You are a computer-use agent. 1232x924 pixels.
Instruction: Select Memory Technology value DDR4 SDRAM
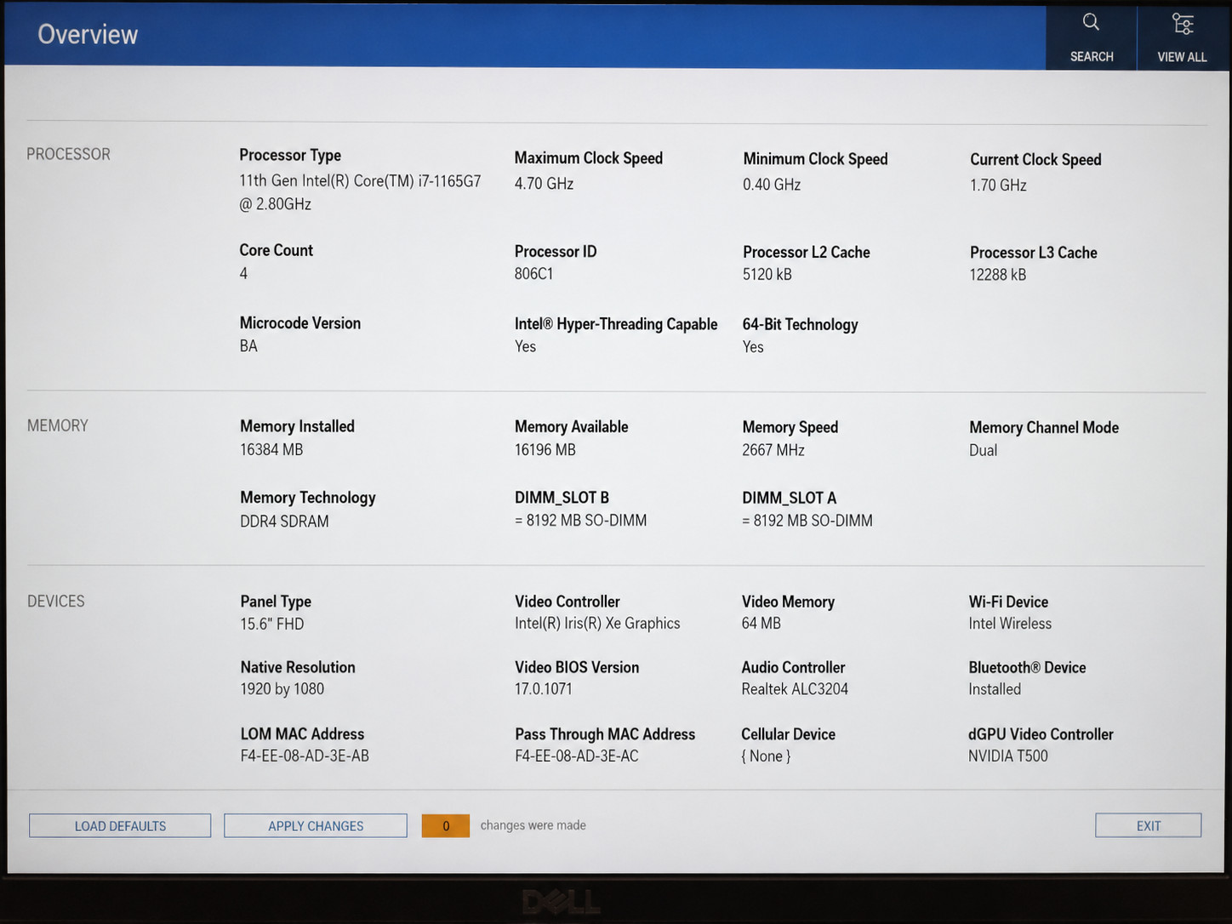pyautogui.click(x=284, y=521)
